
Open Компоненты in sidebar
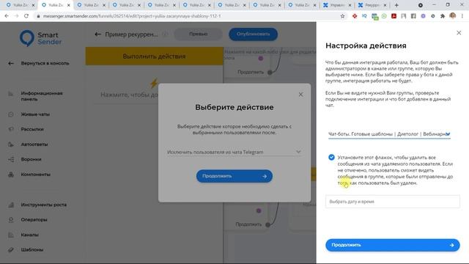coord(36,175)
